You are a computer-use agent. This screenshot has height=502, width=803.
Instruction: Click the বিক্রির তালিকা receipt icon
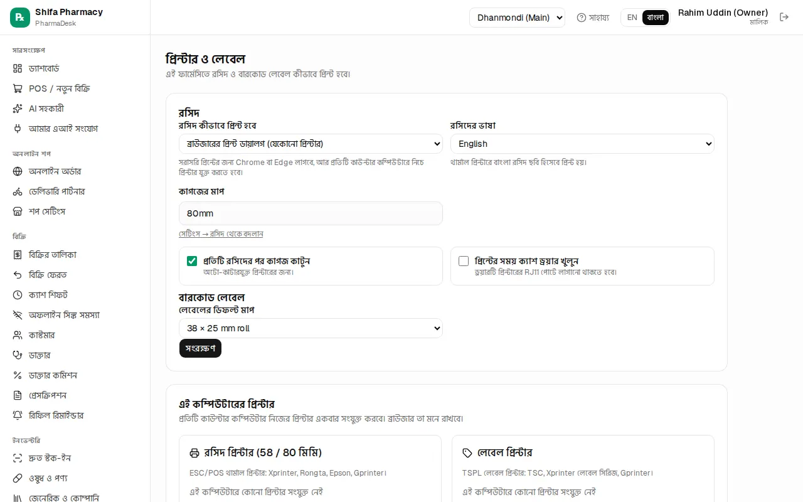click(x=18, y=255)
